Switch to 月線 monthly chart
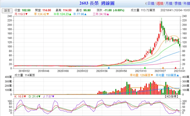This screenshot has width=190, height=116. point(169,3)
